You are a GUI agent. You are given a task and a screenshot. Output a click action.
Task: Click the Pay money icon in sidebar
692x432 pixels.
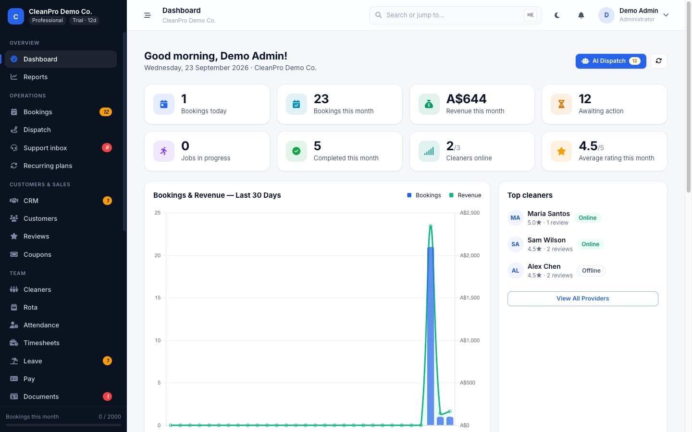tap(14, 379)
